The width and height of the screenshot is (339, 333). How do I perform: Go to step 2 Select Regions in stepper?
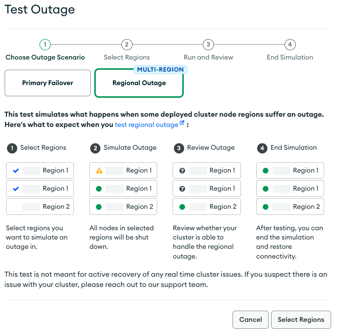[126, 45]
